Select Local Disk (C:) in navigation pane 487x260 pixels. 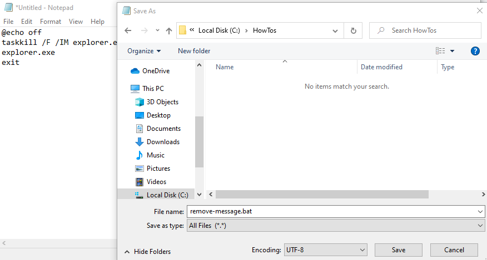(x=156, y=195)
